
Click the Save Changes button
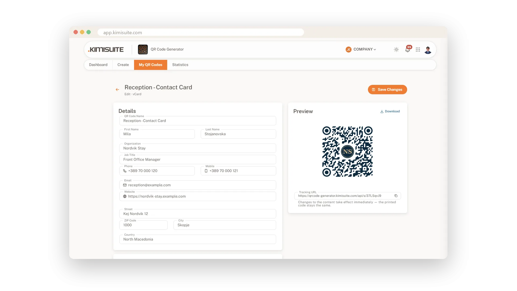(x=387, y=90)
